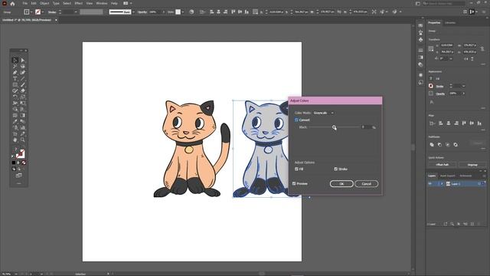Switch to the Libraries tab
Viewport: 490px width, 276px height.
point(450,23)
